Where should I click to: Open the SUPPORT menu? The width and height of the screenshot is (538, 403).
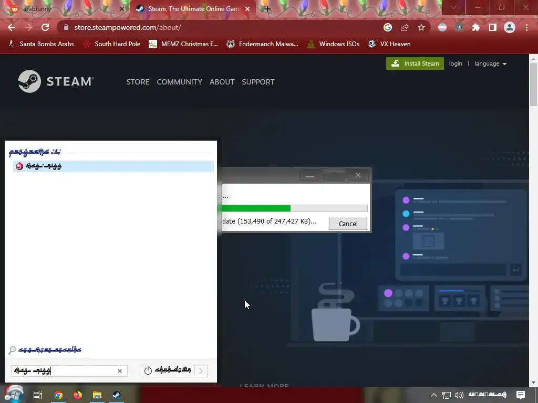(x=258, y=82)
